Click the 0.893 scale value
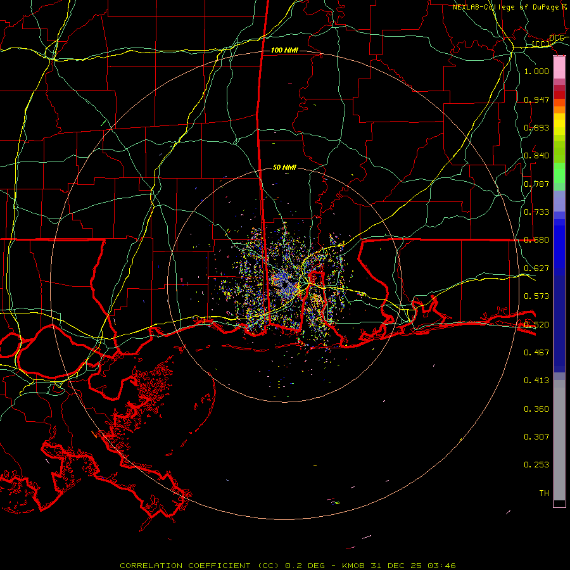Image resolution: width=570 pixels, height=570 pixels. coord(536,127)
